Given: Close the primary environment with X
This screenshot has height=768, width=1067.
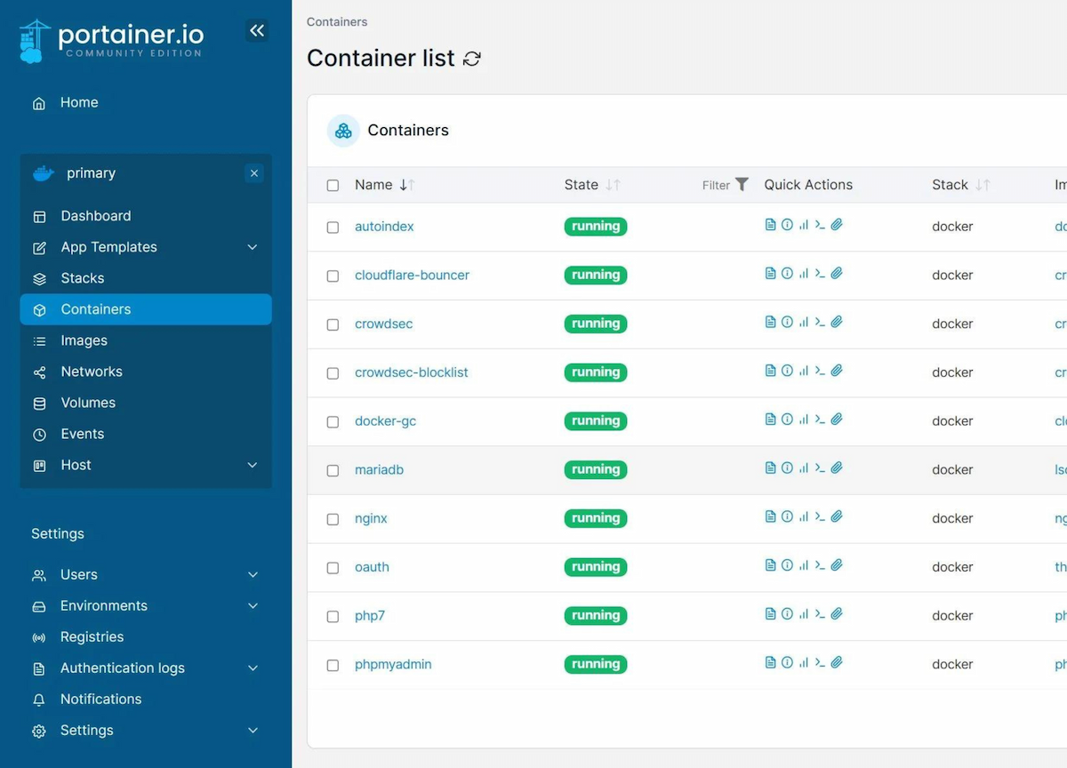Looking at the screenshot, I should click(254, 173).
